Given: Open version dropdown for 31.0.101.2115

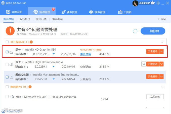Looking at the screenshot, I should point(54,54).
